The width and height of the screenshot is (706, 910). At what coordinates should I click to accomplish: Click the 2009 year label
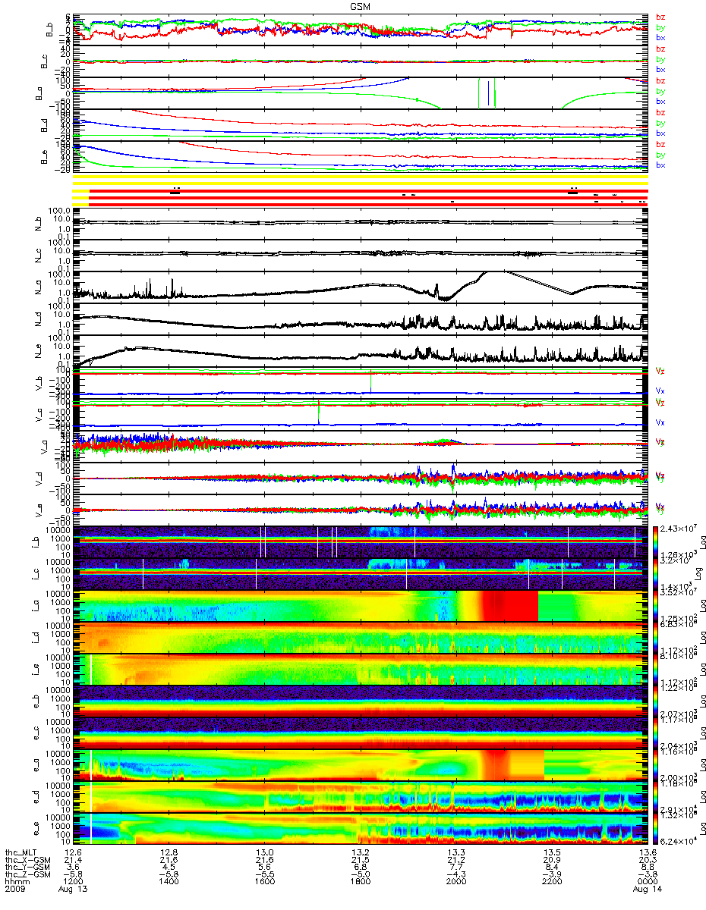pos(15,890)
